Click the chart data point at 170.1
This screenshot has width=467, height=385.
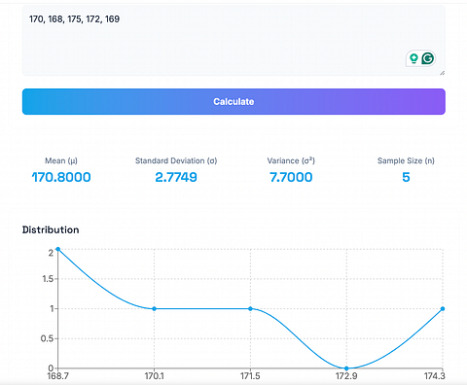point(154,308)
